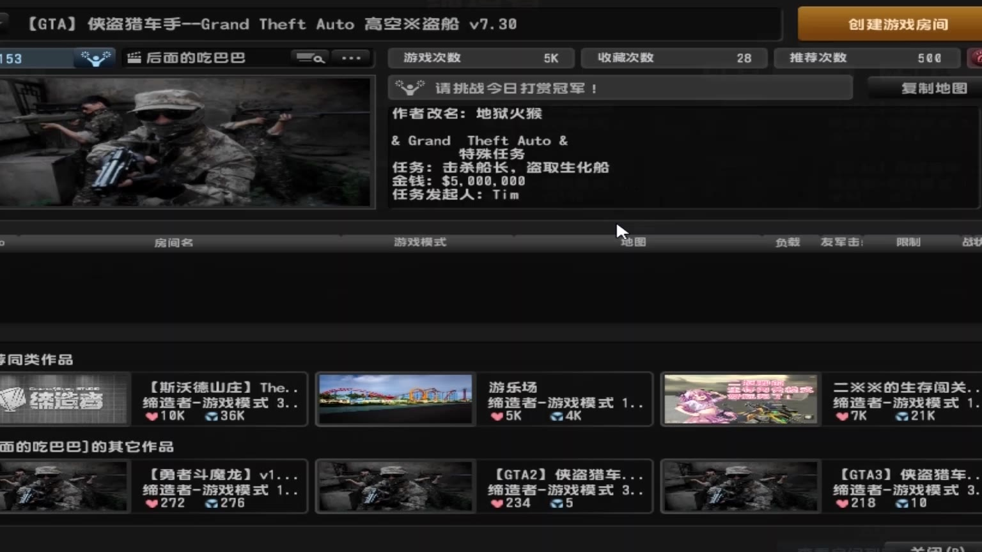
Task: Sort by 友军击 column header
Action: point(841,242)
